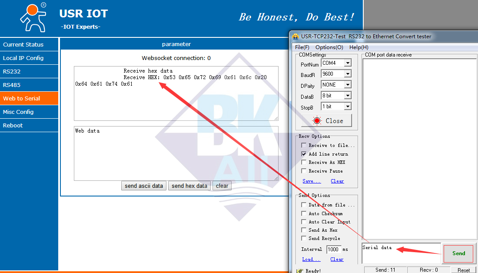Select Web to Serial in sidebar

29,98
